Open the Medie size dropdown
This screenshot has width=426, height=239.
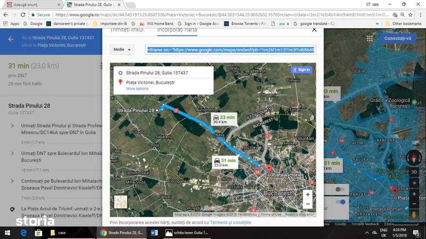[x=122, y=49]
